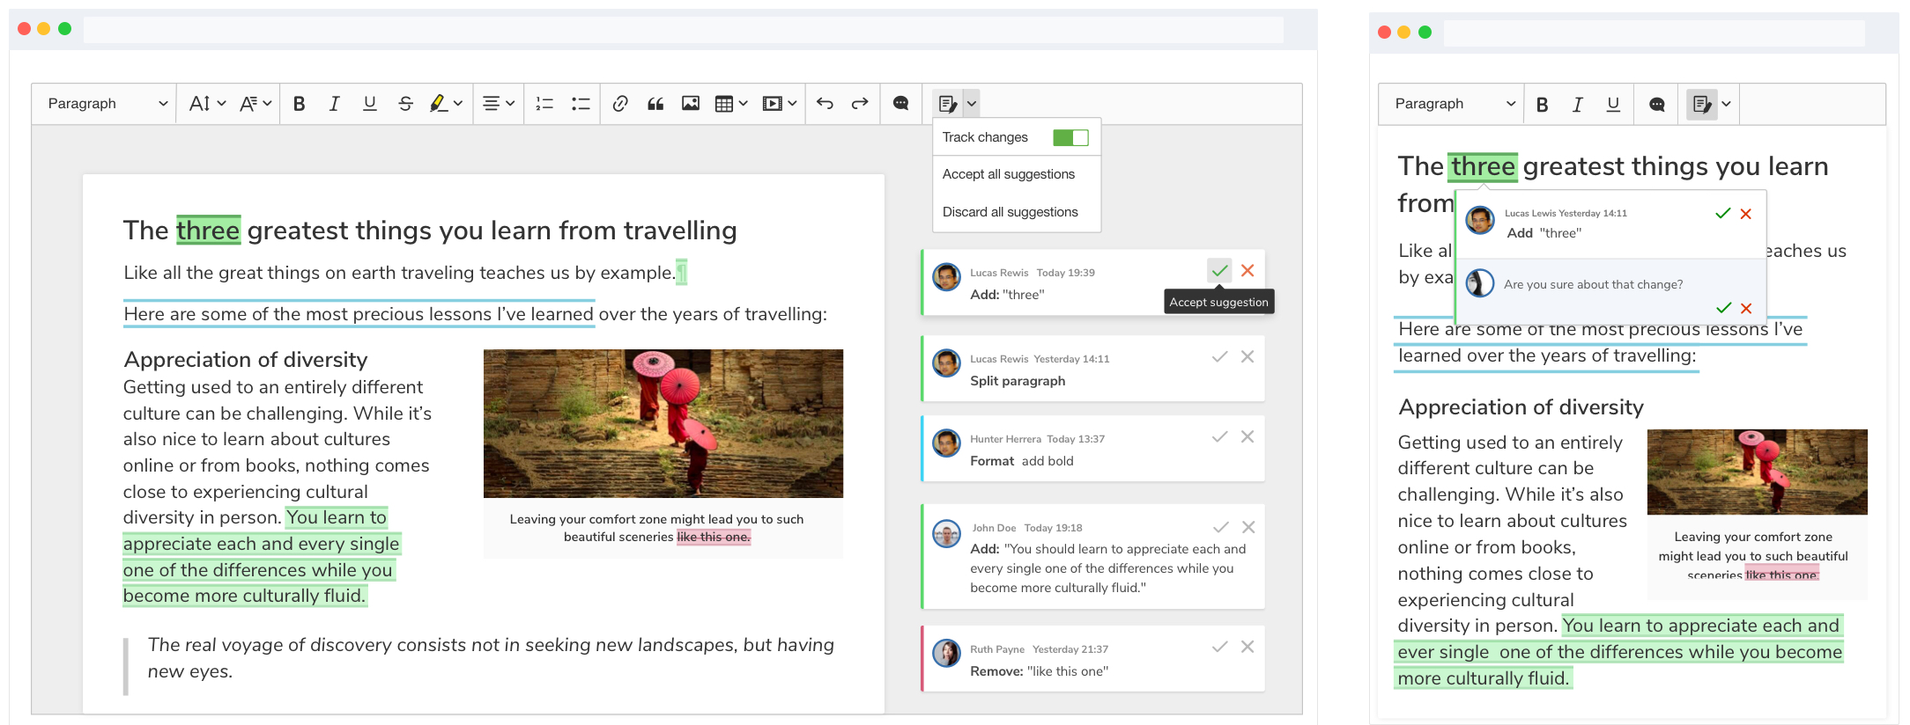
Task: Toggle Italic in the left editor toolbar
Action: [x=334, y=104]
